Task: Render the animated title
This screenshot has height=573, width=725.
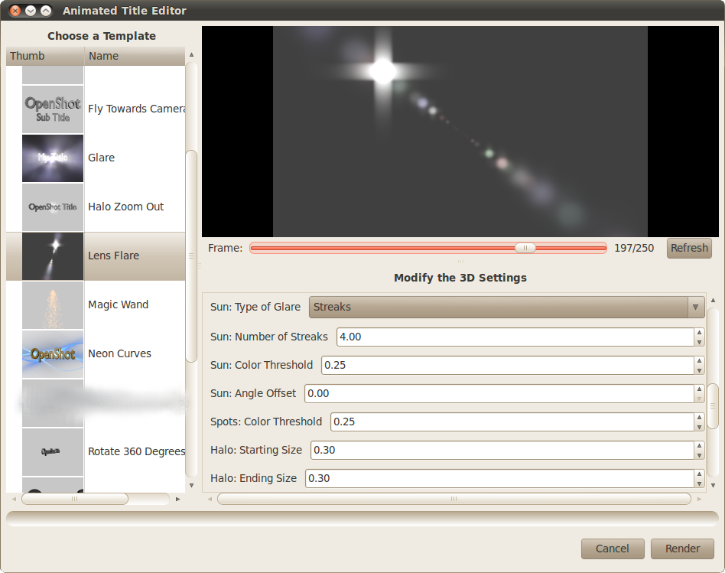Action: pos(682,549)
